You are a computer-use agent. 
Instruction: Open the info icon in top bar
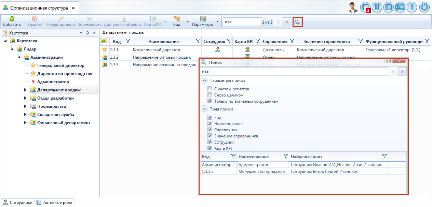(411, 7)
